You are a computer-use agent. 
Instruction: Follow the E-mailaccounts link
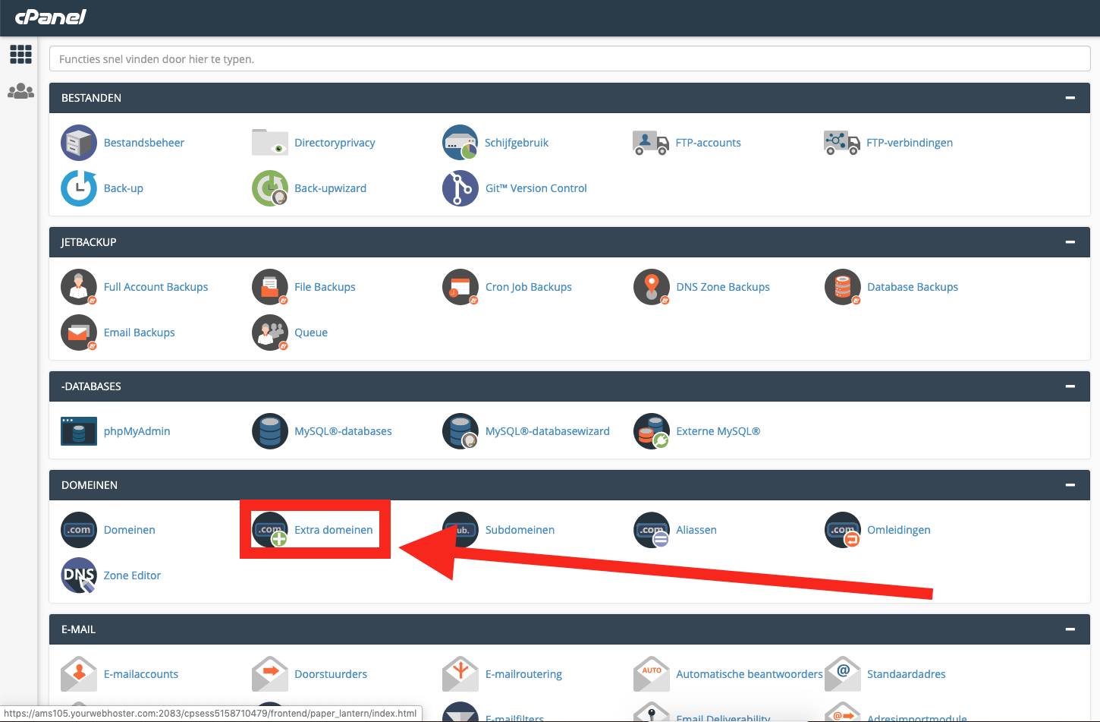pos(141,674)
